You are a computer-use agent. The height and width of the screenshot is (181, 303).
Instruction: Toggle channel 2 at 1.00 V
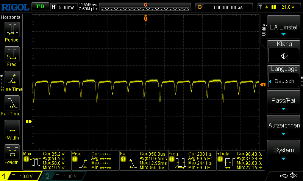(63, 176)
